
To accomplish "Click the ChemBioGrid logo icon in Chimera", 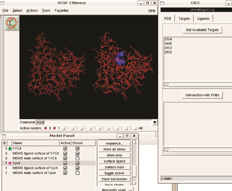I will (12, 24).
